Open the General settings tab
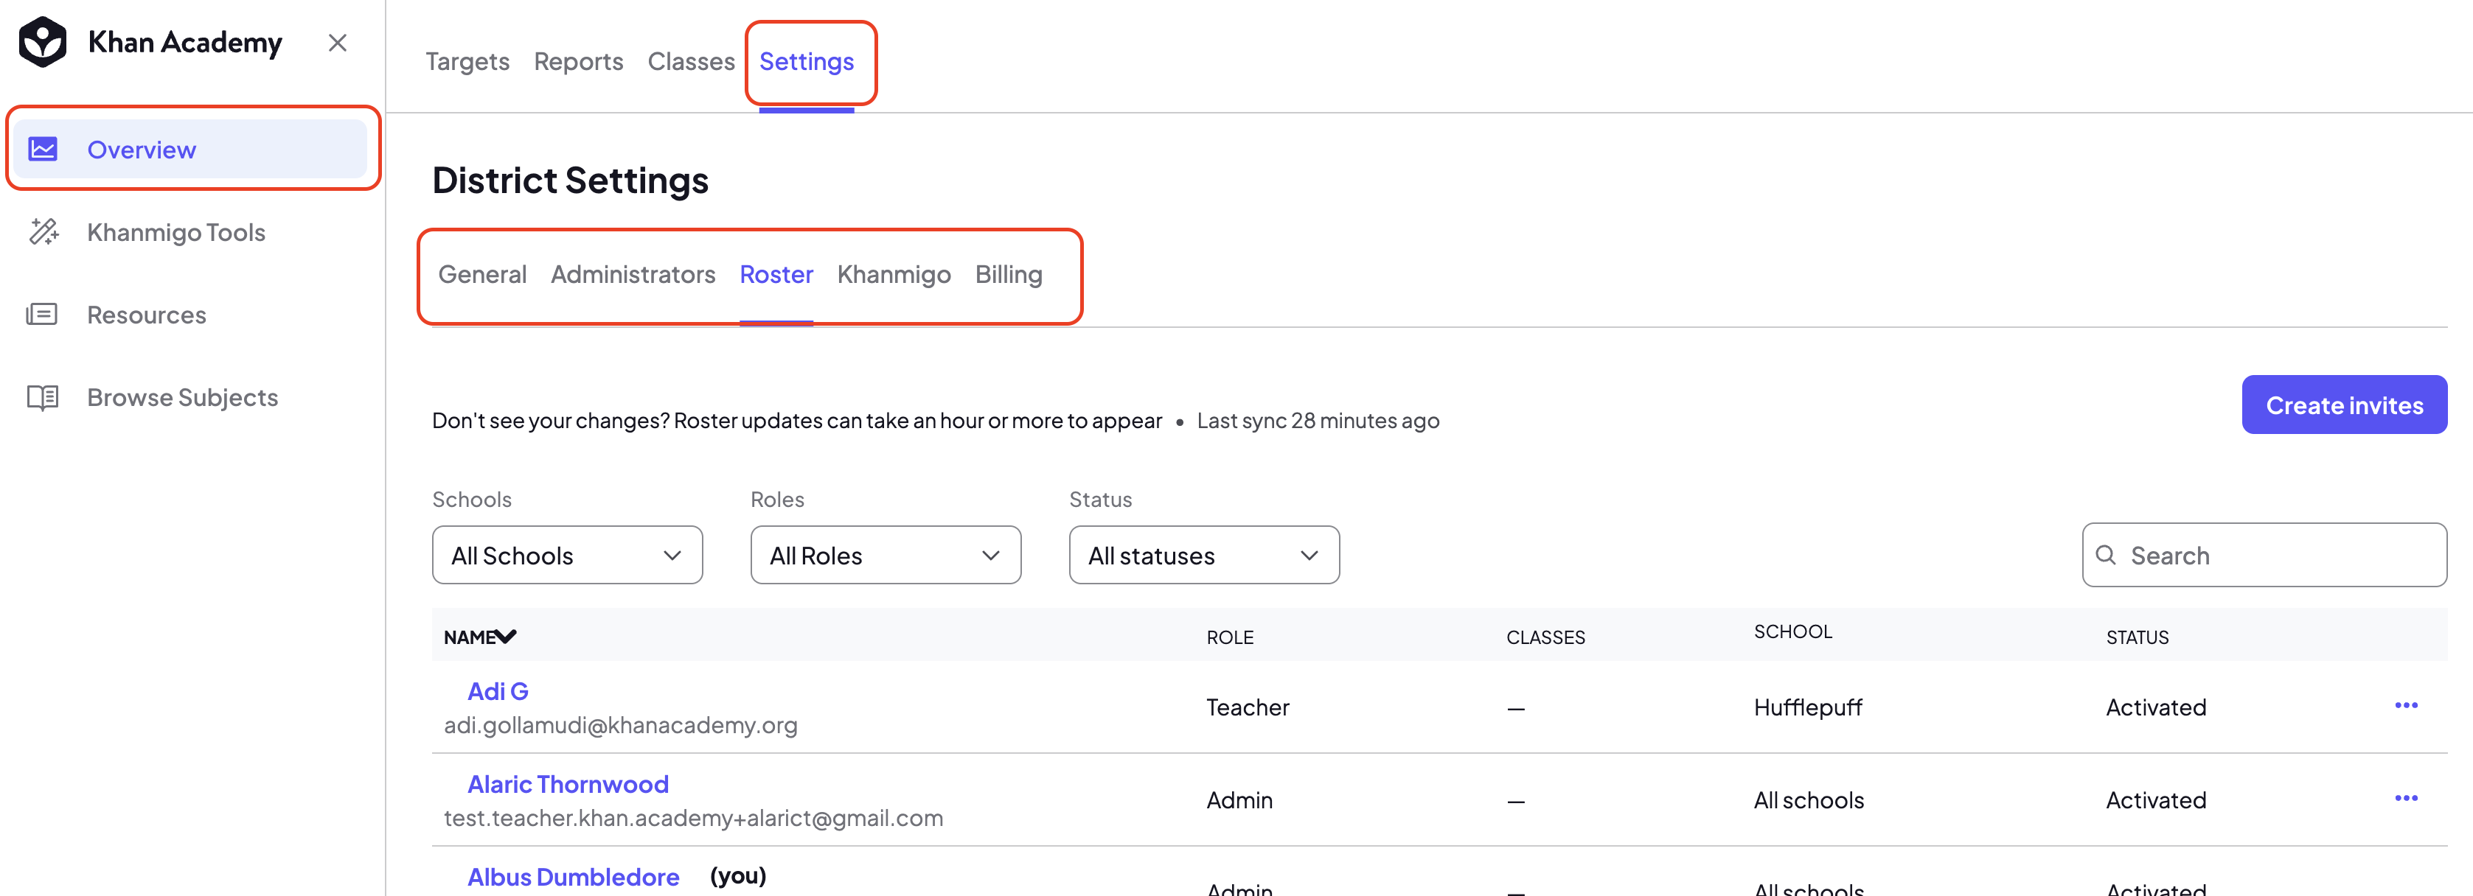The image size is (2473, 896). coord(482,274)
